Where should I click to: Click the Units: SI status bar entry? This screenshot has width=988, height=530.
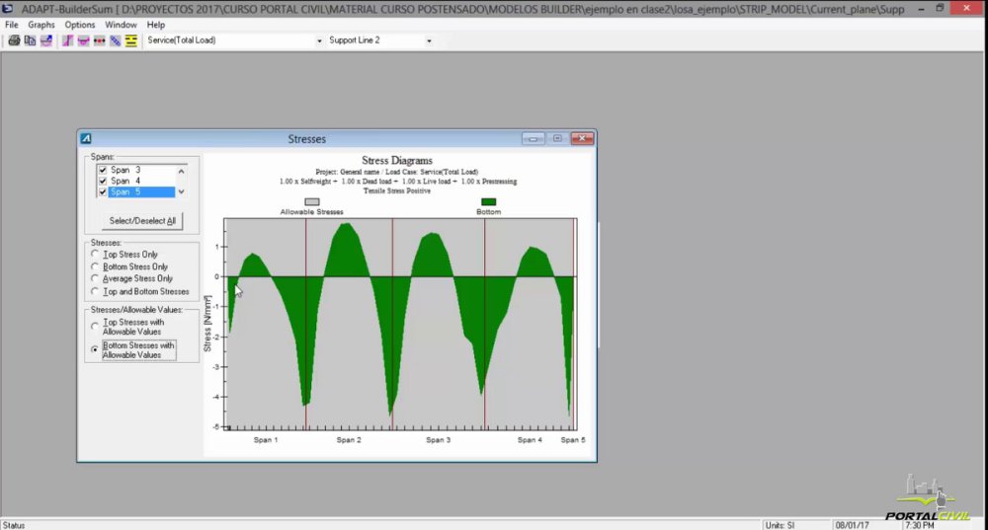click(781, 525)
